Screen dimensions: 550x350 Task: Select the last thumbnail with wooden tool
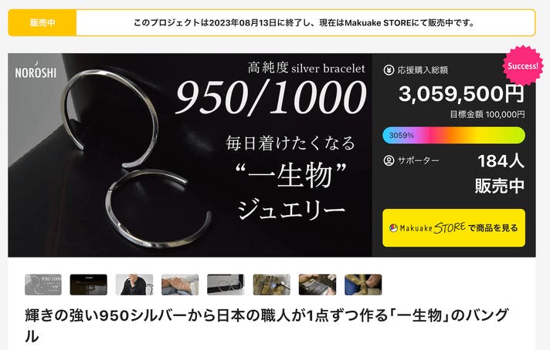[363, 284]
